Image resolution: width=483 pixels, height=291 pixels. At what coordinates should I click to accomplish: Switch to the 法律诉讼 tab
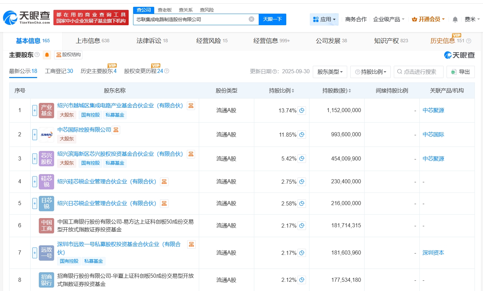click(152, 41)
